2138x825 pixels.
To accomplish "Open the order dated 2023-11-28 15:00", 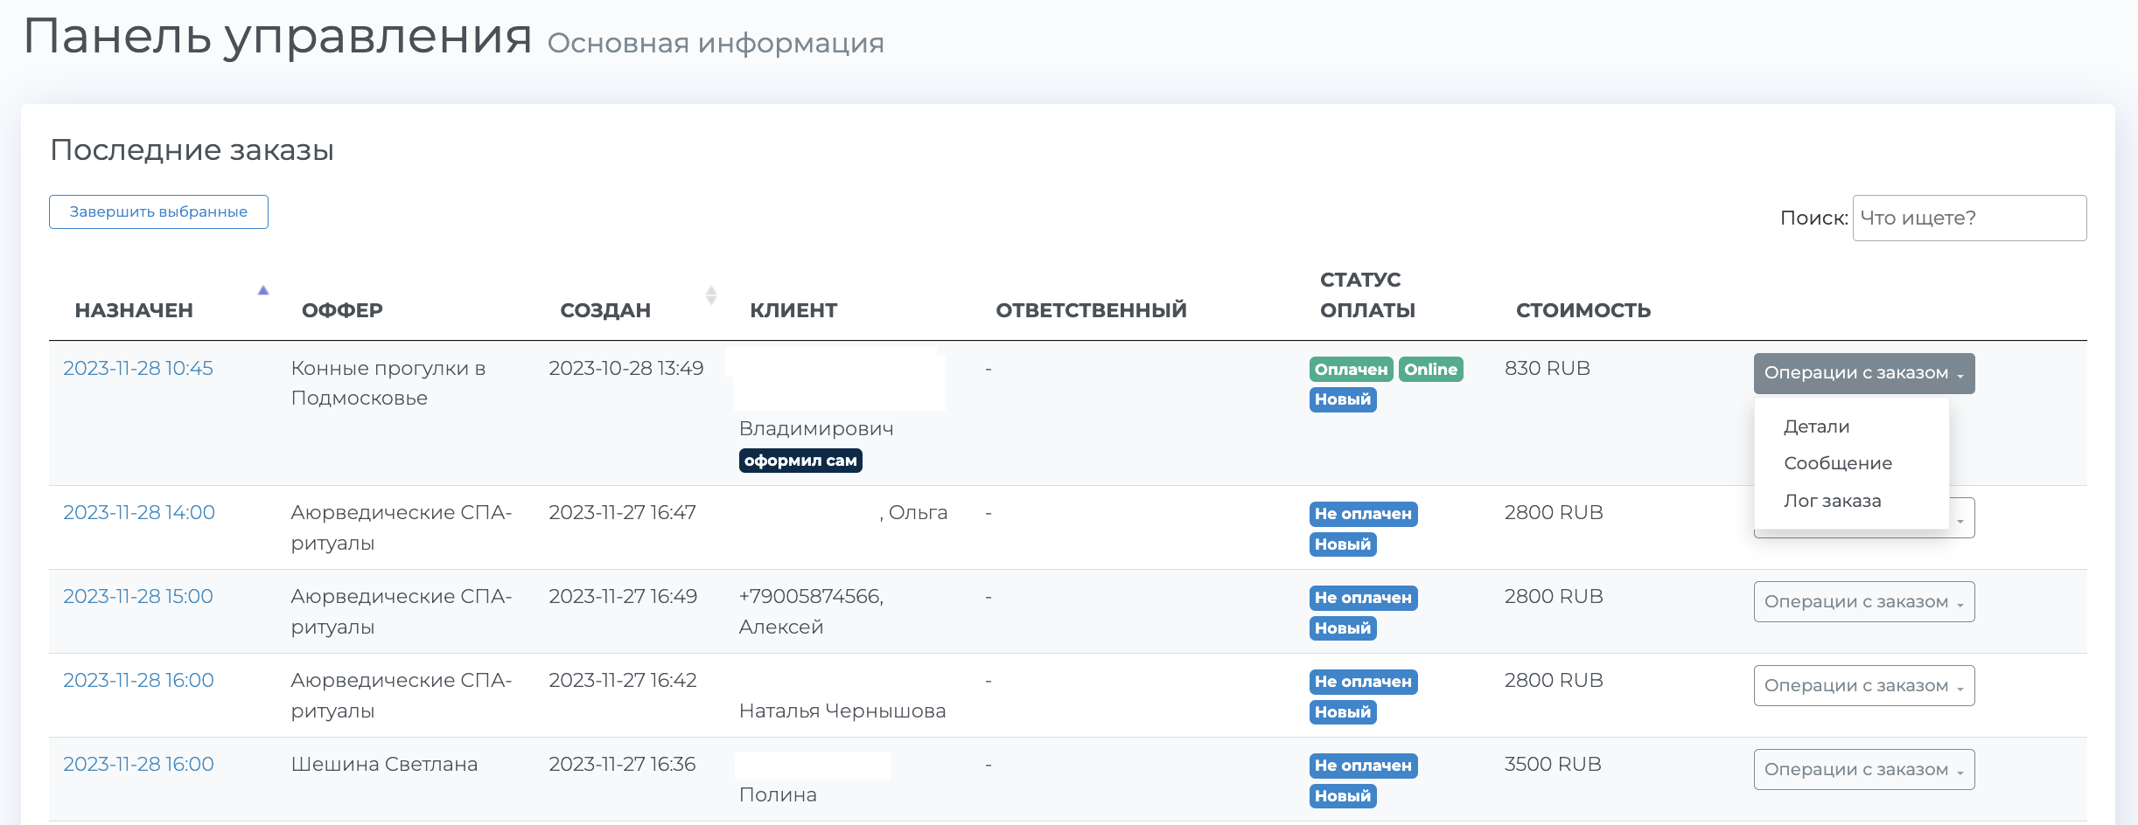I will [x=138, y=597].
